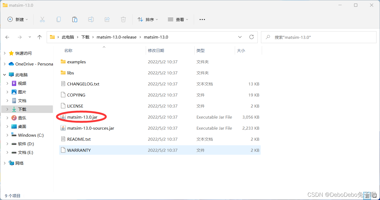Click the 2,233 KB size cell
This screenshot has width=380, height=200.
click(x=251, y=128)
